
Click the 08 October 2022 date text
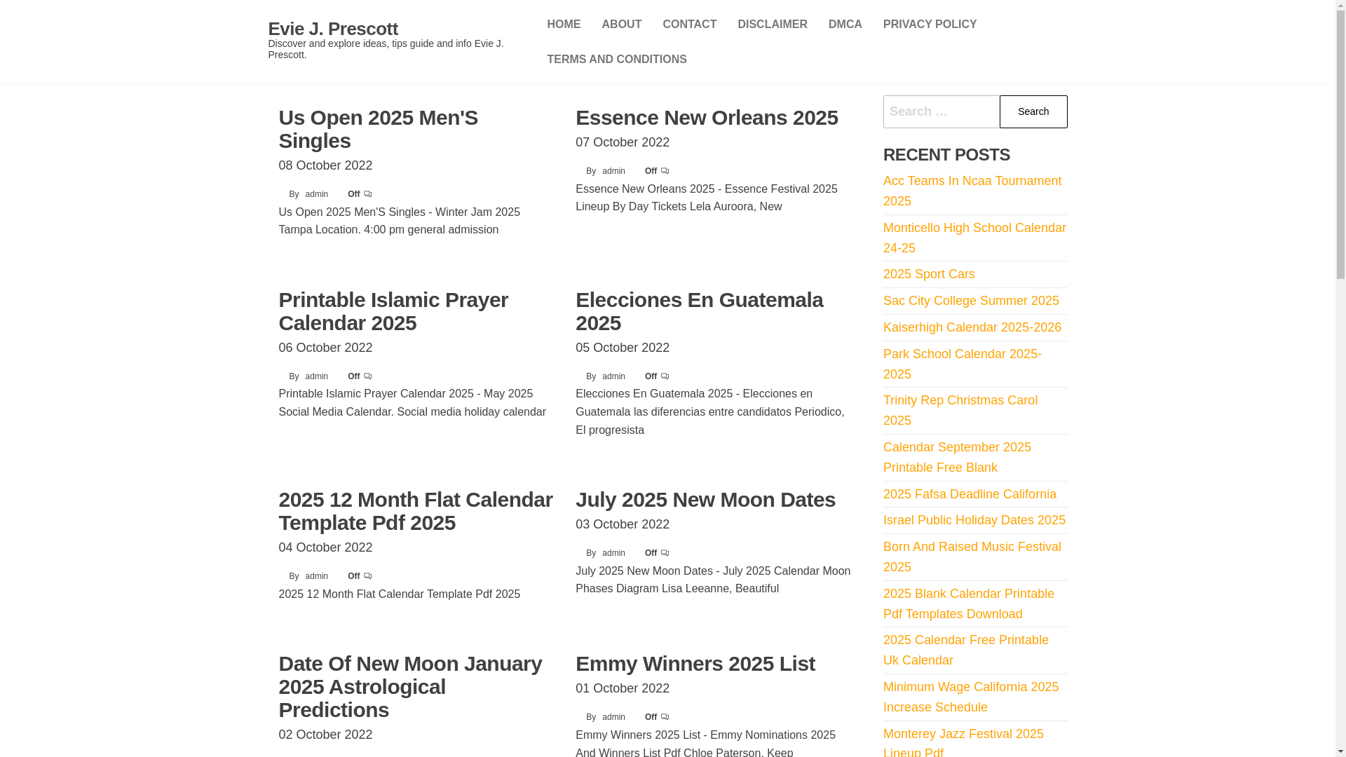coord(325,165)
